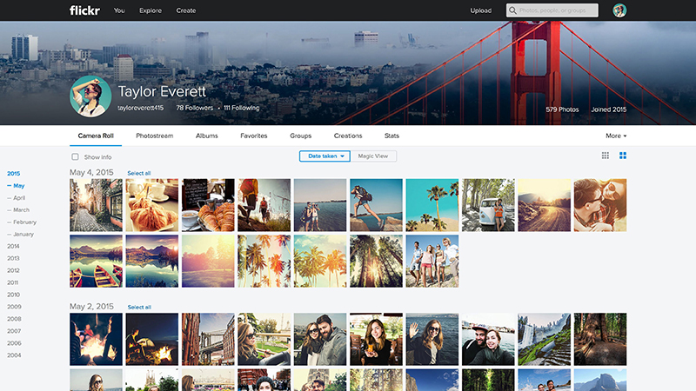Open the hiker jumping on rocks photo
The image size is (696, 391).
[x=376, y=205]
